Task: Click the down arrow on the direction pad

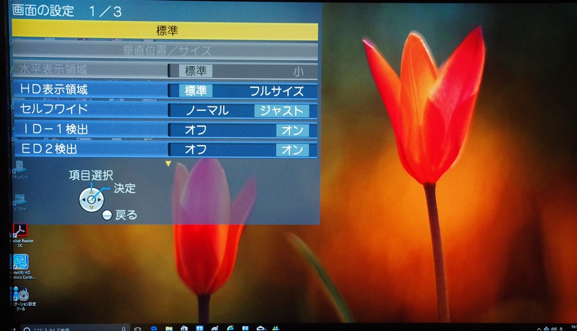Action: click(x=91, y=207)
